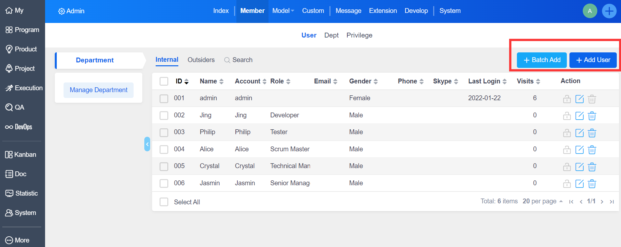Click the green user avatar icon
This screenshot has width=621, height=247.
pos(590,11)
